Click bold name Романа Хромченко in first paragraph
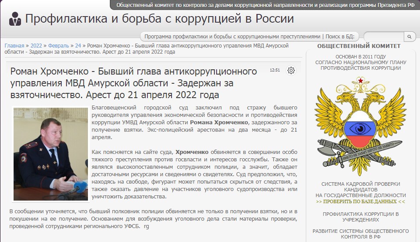Image resolution: width=420 pixels, height=242 pixels. pos(219,123)
